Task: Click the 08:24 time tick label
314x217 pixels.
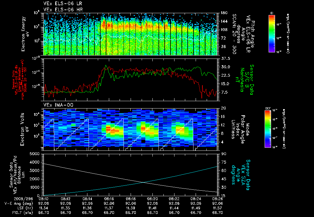Action: pos(196,199)
